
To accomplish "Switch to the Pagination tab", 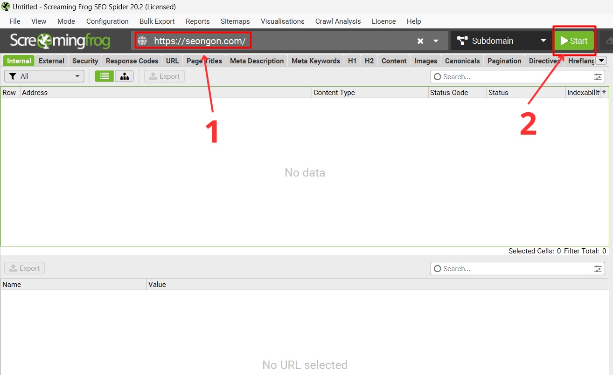I will click(504, 61).
